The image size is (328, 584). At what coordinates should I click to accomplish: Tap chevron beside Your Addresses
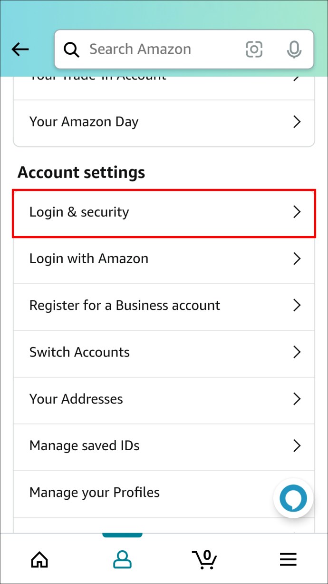click(297, 399)
